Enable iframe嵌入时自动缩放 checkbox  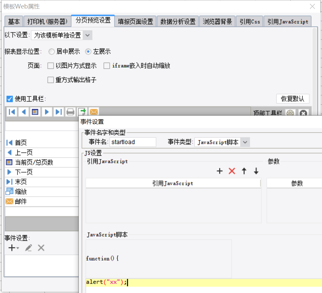coord(107,66)
